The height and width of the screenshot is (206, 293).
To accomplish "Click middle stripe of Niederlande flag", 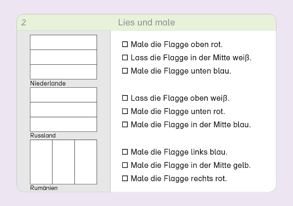I will pyautogui.click(x=63, y=57).
